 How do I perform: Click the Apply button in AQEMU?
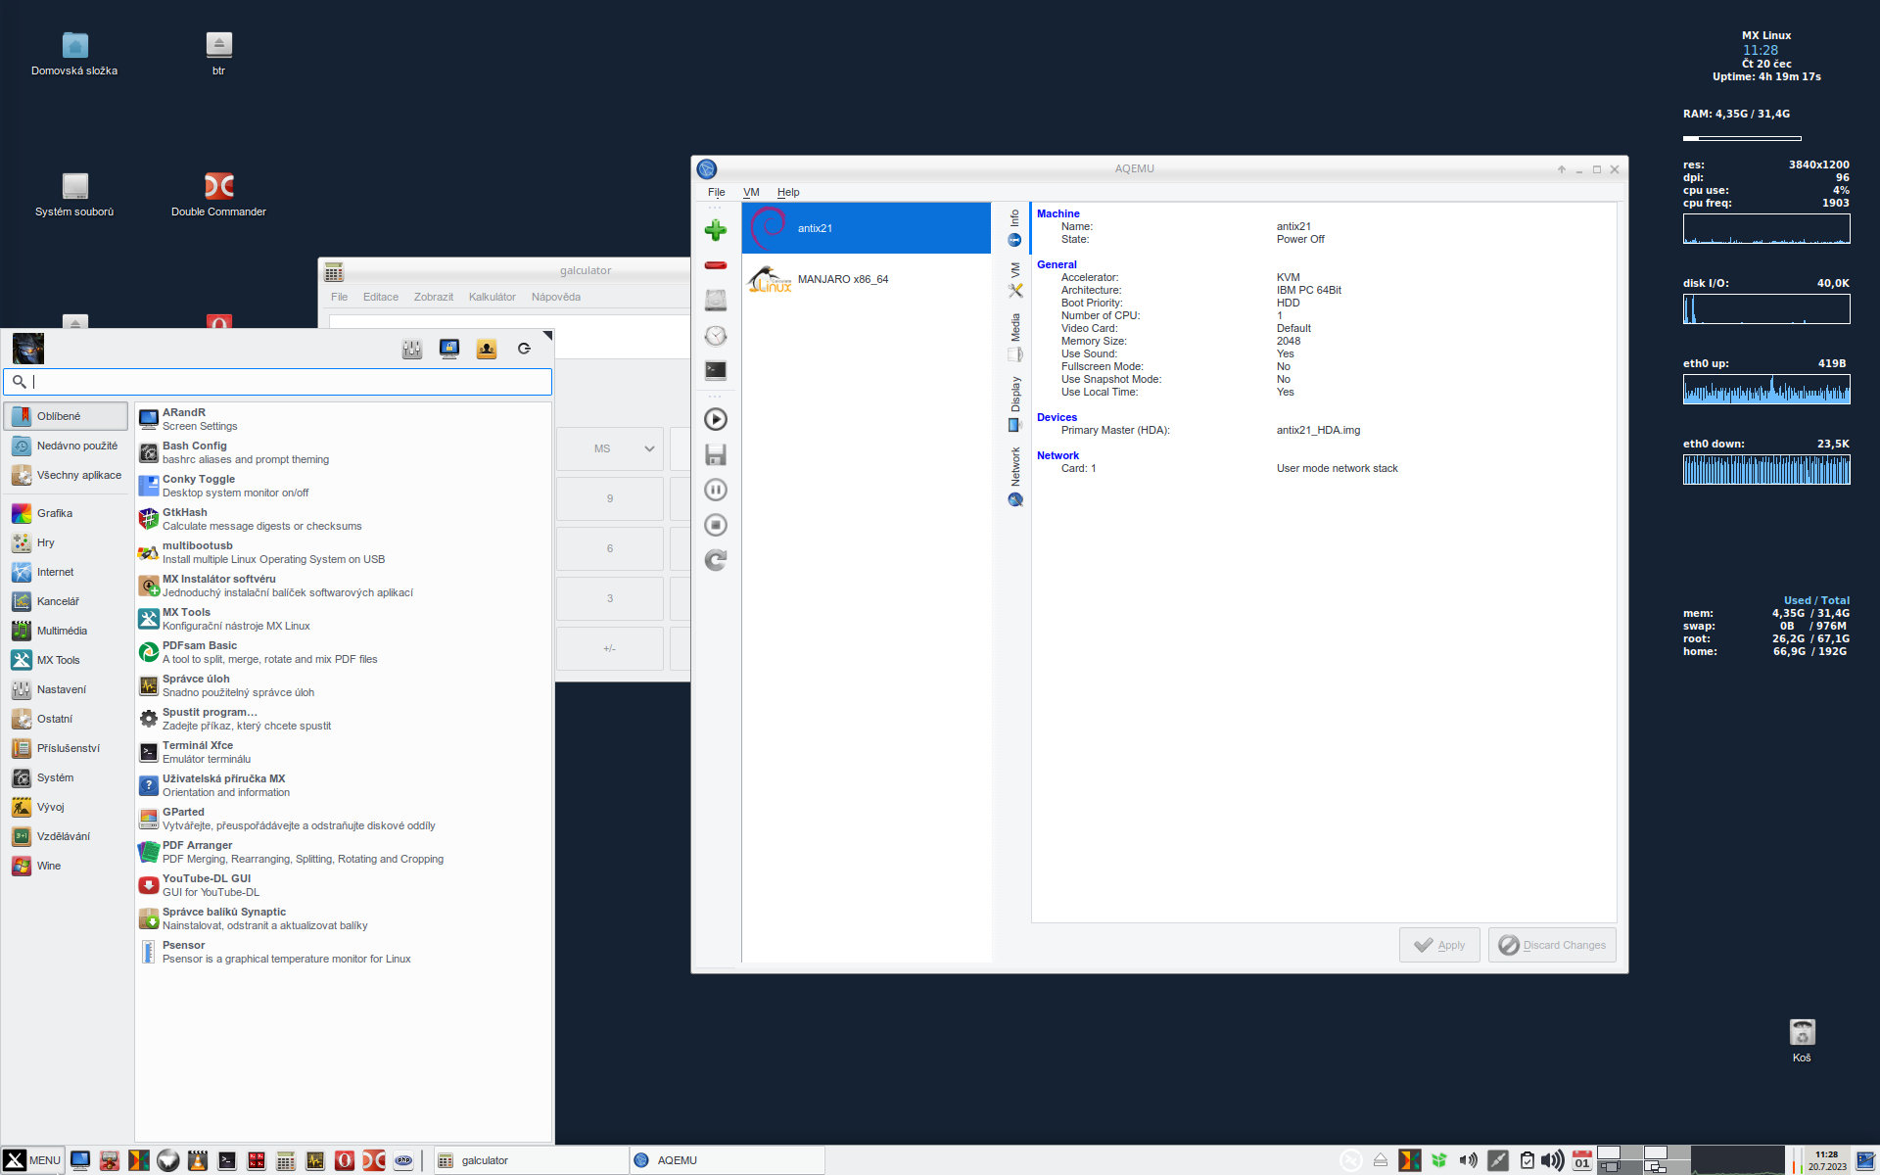[1439, 945]
